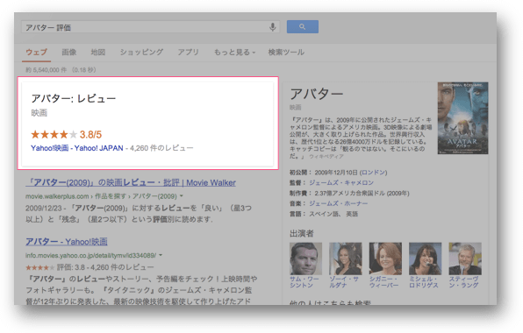Open the ジェームズ・キャメロン director link

[341, 183]
